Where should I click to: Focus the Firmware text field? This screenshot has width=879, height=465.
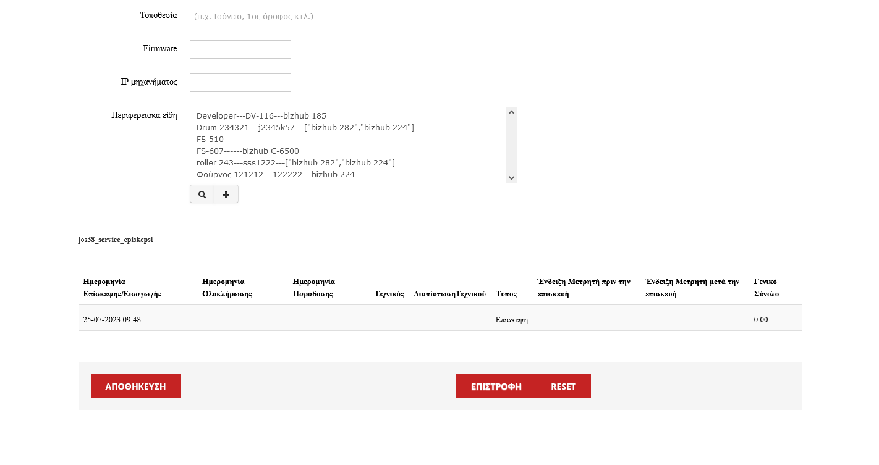coord(240,49)
